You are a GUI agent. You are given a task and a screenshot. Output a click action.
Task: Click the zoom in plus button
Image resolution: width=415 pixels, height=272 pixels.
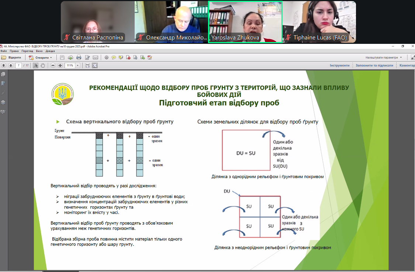pyautogui.click(x=60, y=66)
